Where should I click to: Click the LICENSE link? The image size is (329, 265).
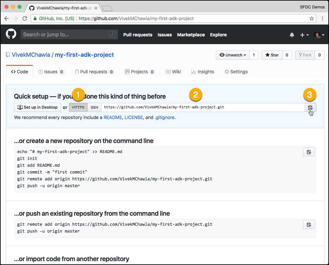tap(134, 117)
